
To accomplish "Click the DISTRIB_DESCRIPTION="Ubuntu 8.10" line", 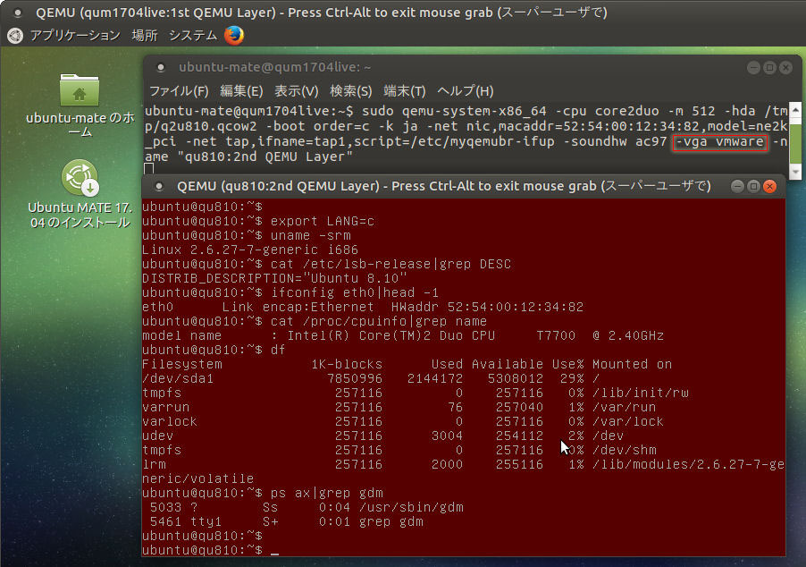I will [x=274, y=278].
